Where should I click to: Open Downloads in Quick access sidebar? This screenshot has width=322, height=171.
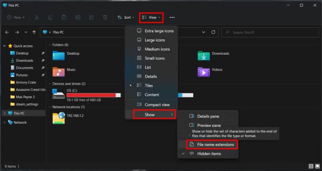pos(24,61)
